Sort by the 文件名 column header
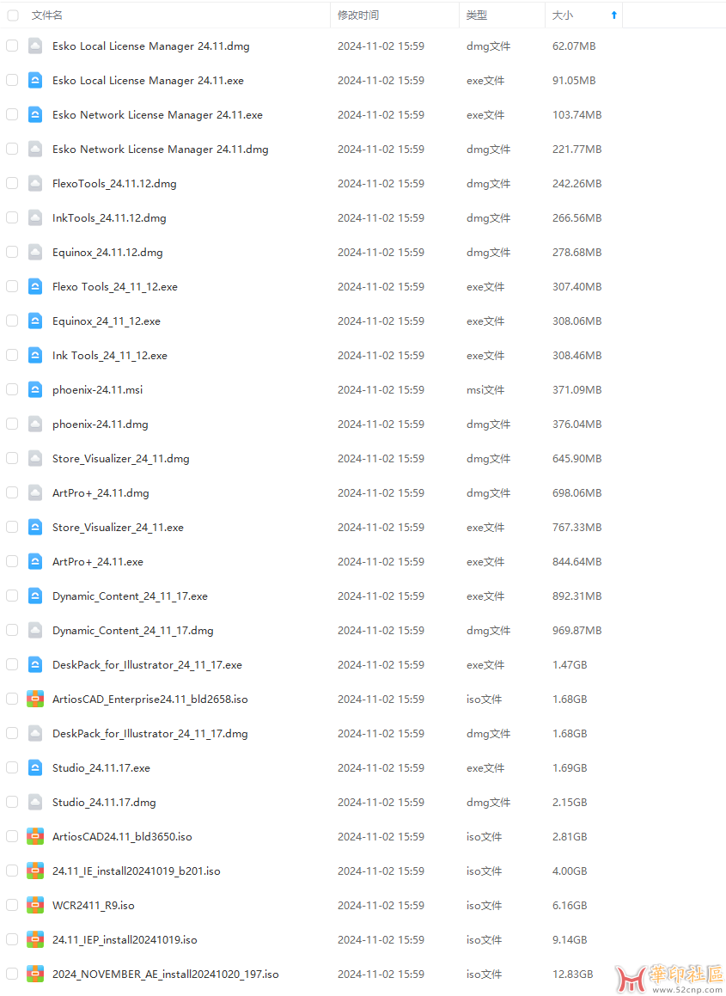The width and height of the screenshot is (726, 996). [x=47, y=15]
